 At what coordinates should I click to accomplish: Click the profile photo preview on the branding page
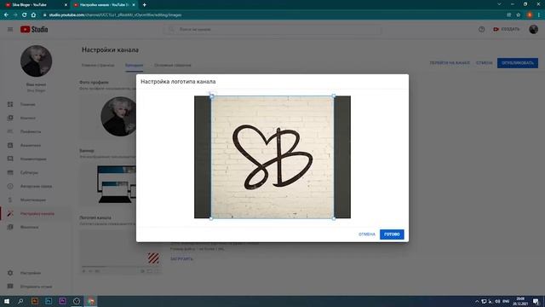[119, 116]
